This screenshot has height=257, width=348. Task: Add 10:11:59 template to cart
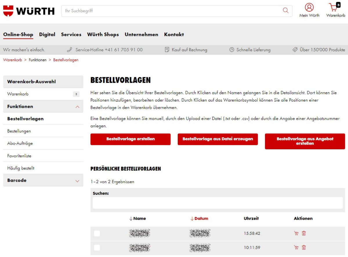point(296,247)
